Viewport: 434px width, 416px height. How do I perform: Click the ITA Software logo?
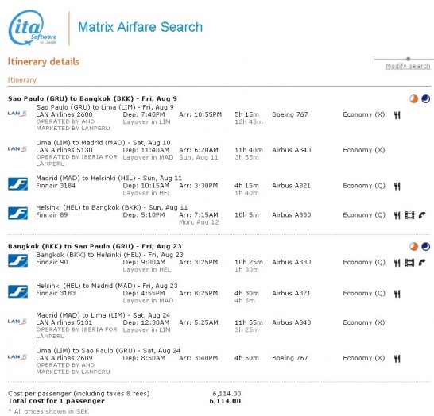[x=32, y=28]
